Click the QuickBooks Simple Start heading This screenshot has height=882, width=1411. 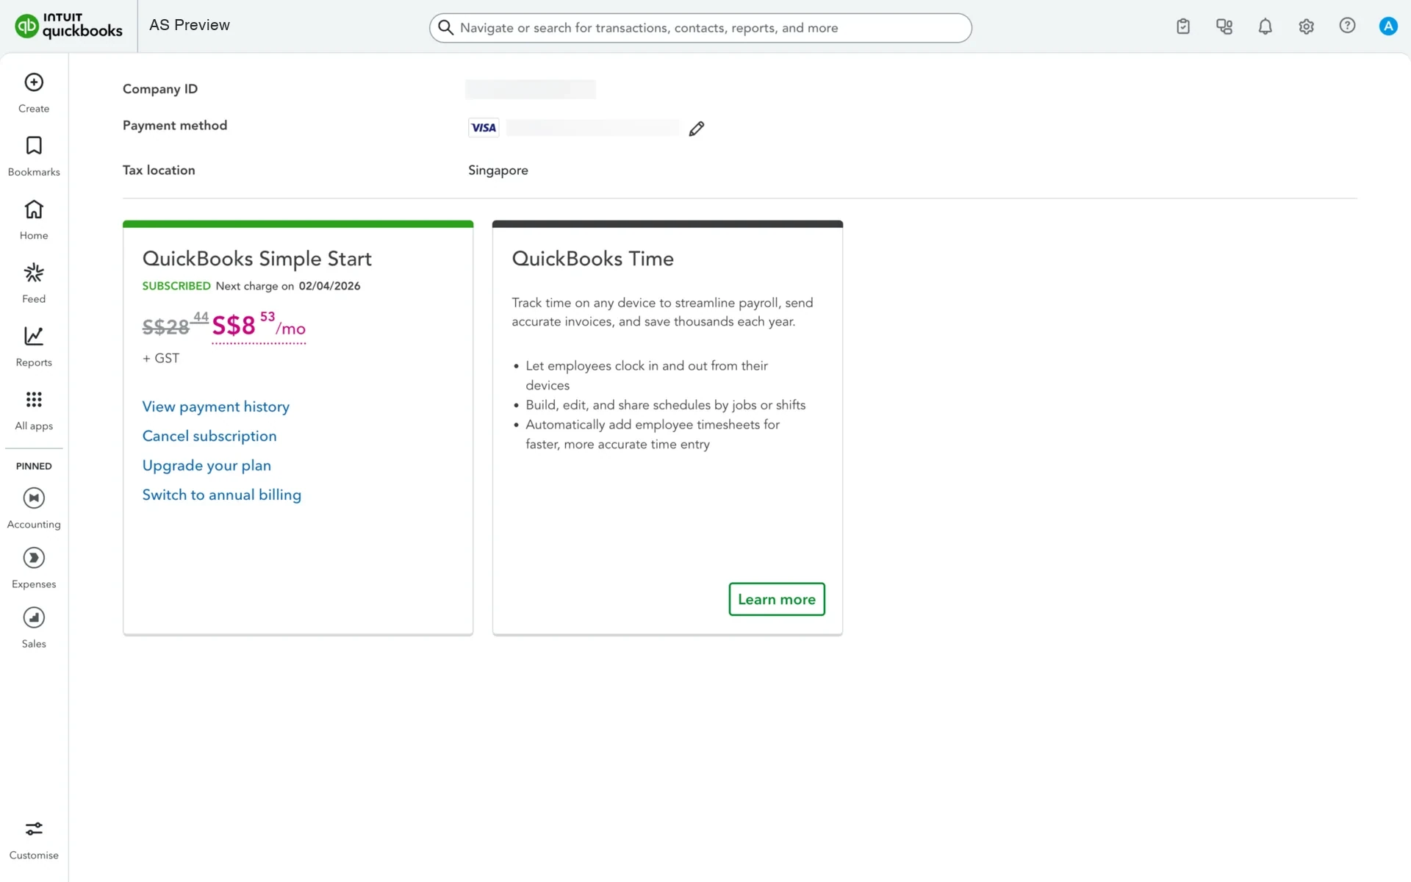coord(257,259)
